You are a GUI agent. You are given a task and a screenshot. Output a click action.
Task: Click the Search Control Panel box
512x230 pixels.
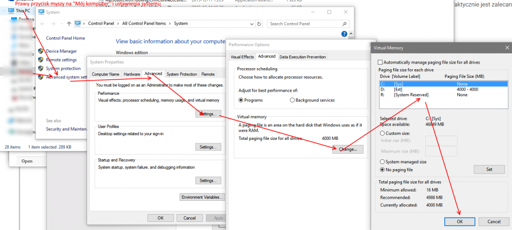[308, 24]
